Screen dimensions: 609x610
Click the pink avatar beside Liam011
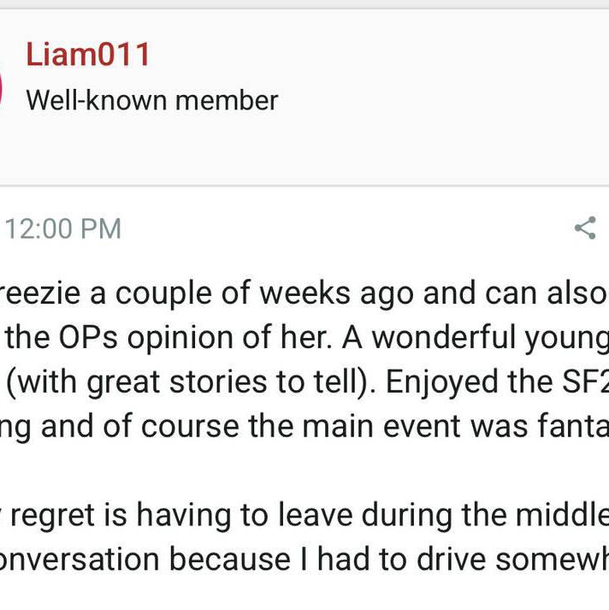[x=2, y=87]
